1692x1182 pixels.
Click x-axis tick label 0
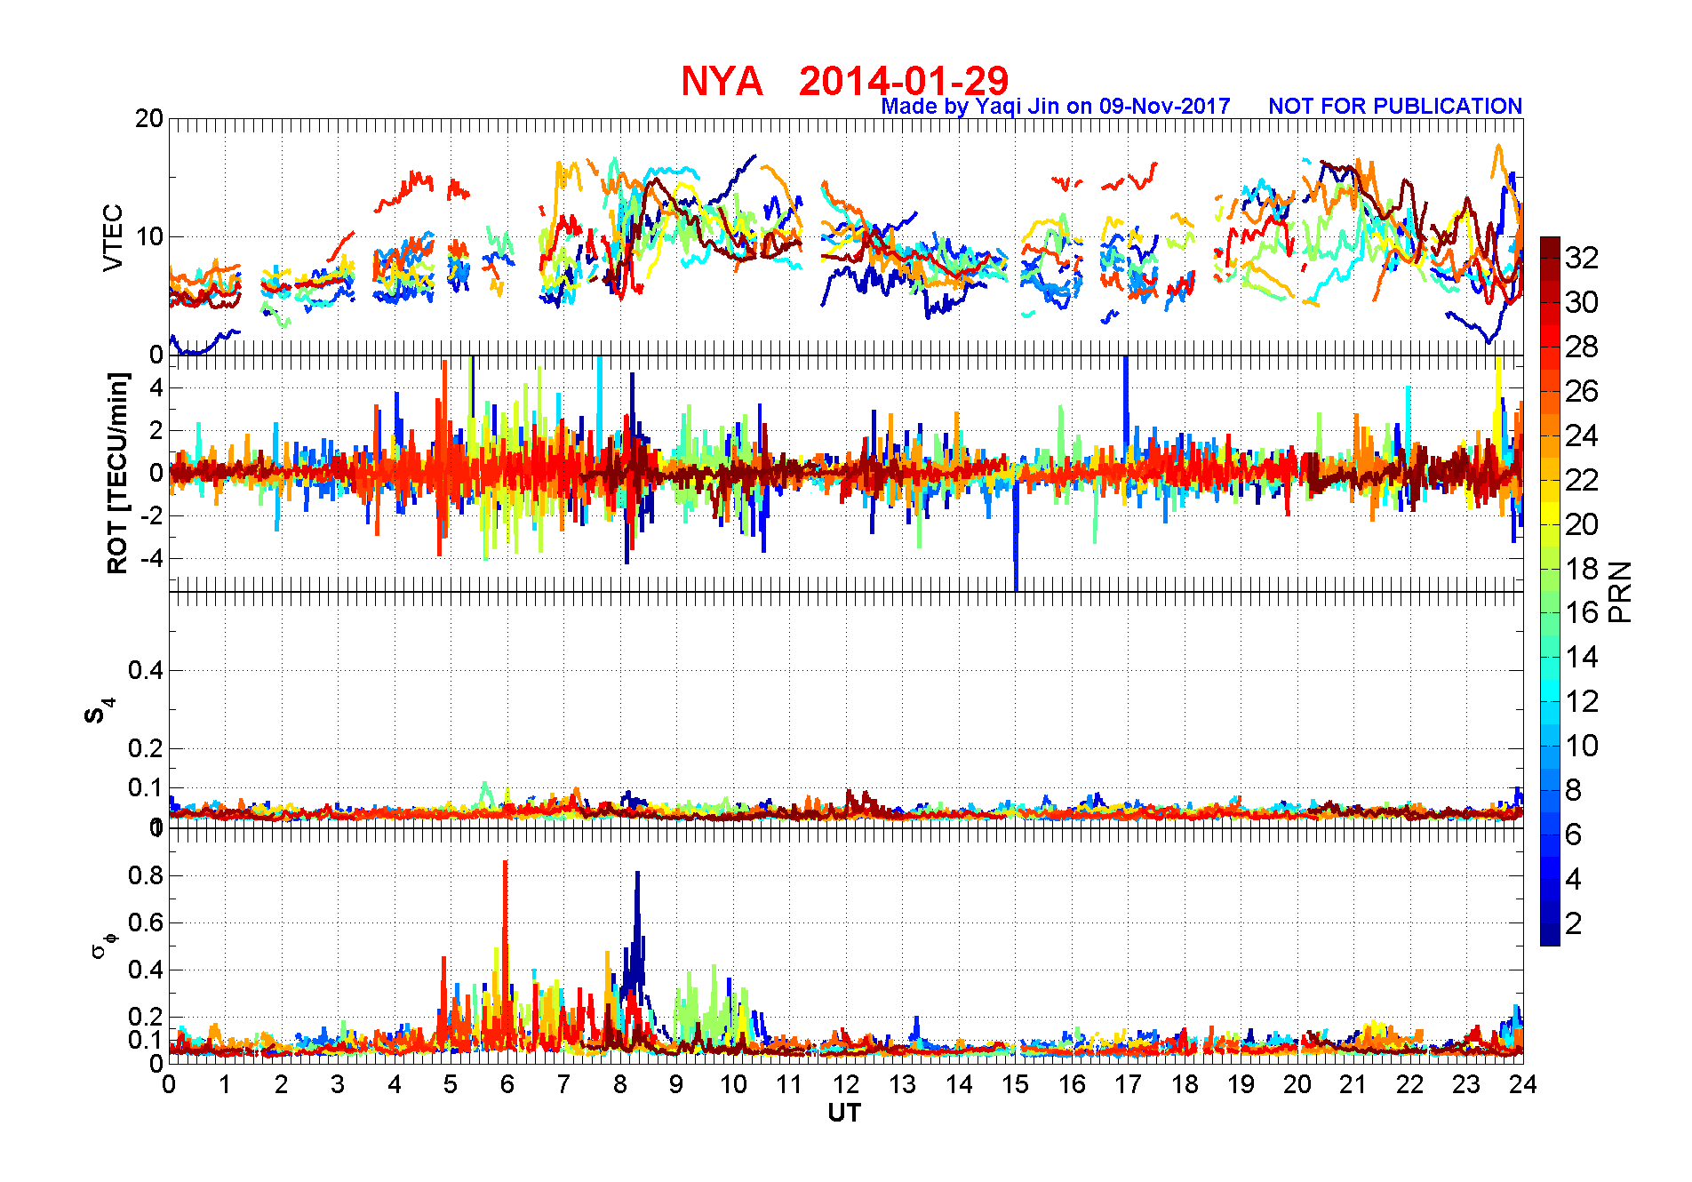169,1084
